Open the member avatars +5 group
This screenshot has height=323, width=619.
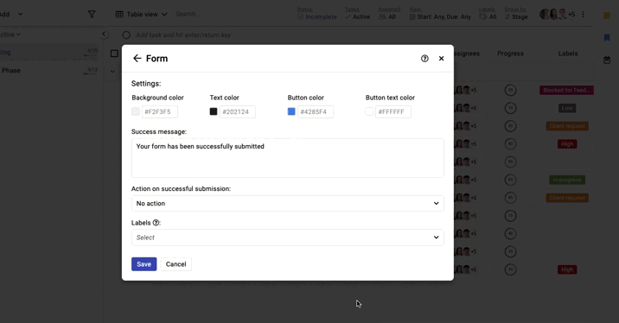click(558, 14)
